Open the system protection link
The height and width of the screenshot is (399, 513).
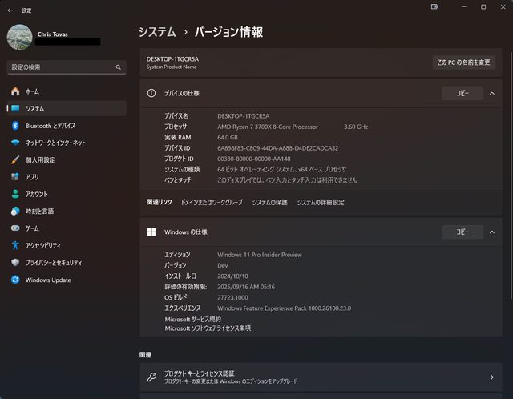[x=269, y=203]
